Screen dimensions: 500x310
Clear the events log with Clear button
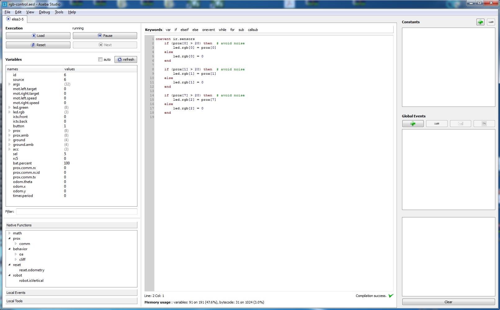pyautogui.click(x=448, y=302)
